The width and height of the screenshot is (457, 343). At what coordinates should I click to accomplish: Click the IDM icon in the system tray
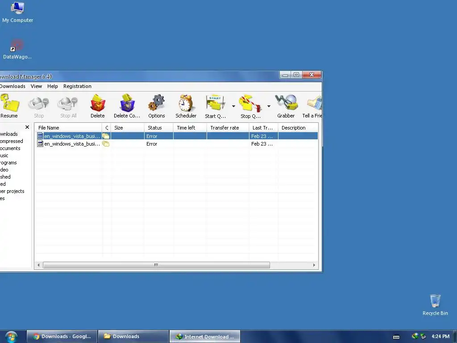click(x=415, y=336)
